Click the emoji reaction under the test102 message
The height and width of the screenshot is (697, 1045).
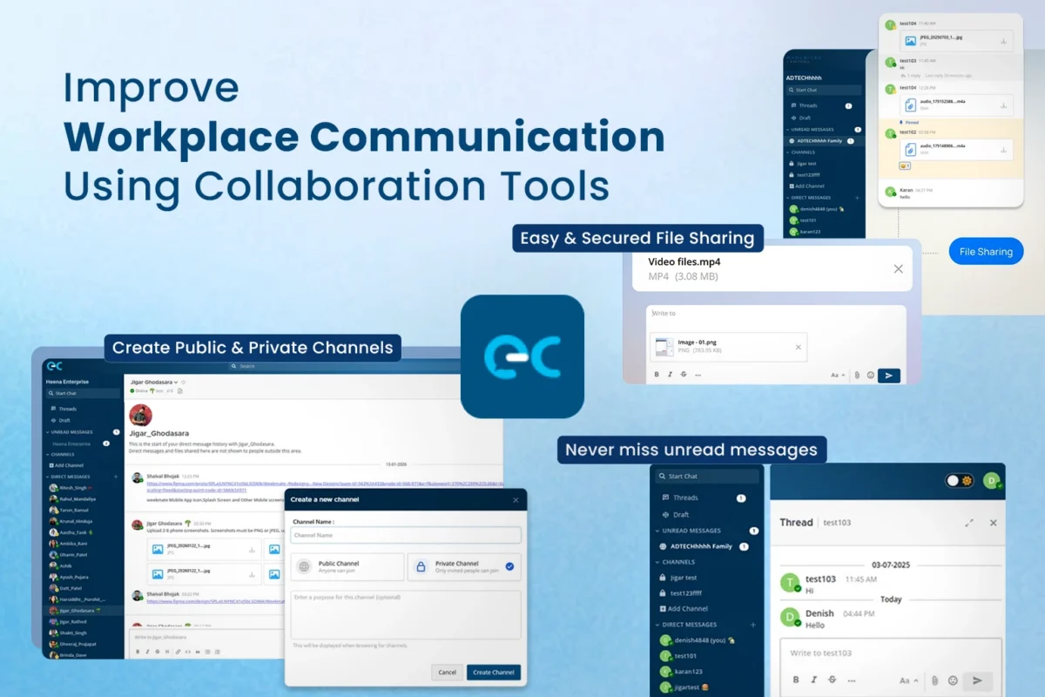(x=905, y=166)
